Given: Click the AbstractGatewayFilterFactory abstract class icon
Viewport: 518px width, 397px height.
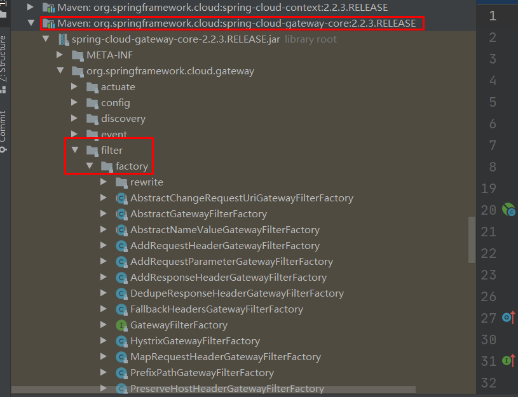Looking at the screenshot, I should pos(121,214).
